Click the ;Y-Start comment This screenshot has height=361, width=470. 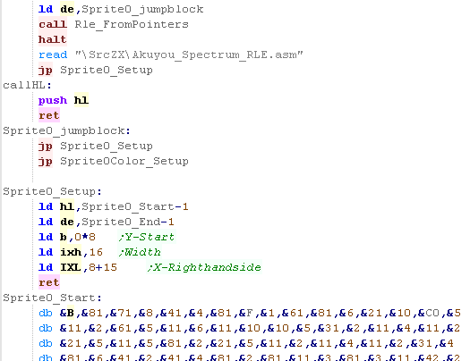[147, 237]
